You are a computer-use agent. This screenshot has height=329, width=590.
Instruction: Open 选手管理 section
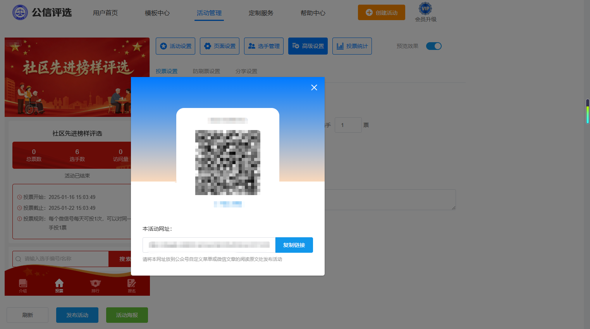coord(264,46)
